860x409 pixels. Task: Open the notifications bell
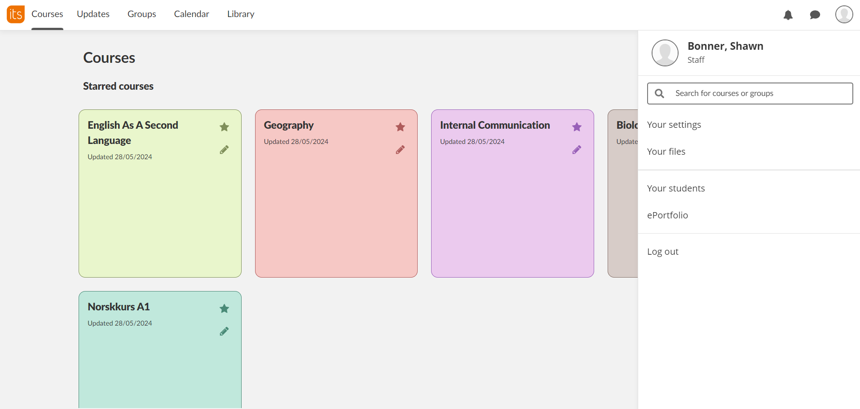788,15
